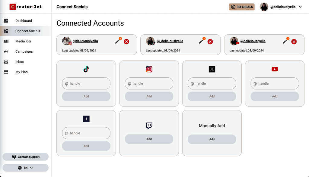This screenshot has height=177, width=309.
Task: Open the Inbox section
Action: coord(20,62)
